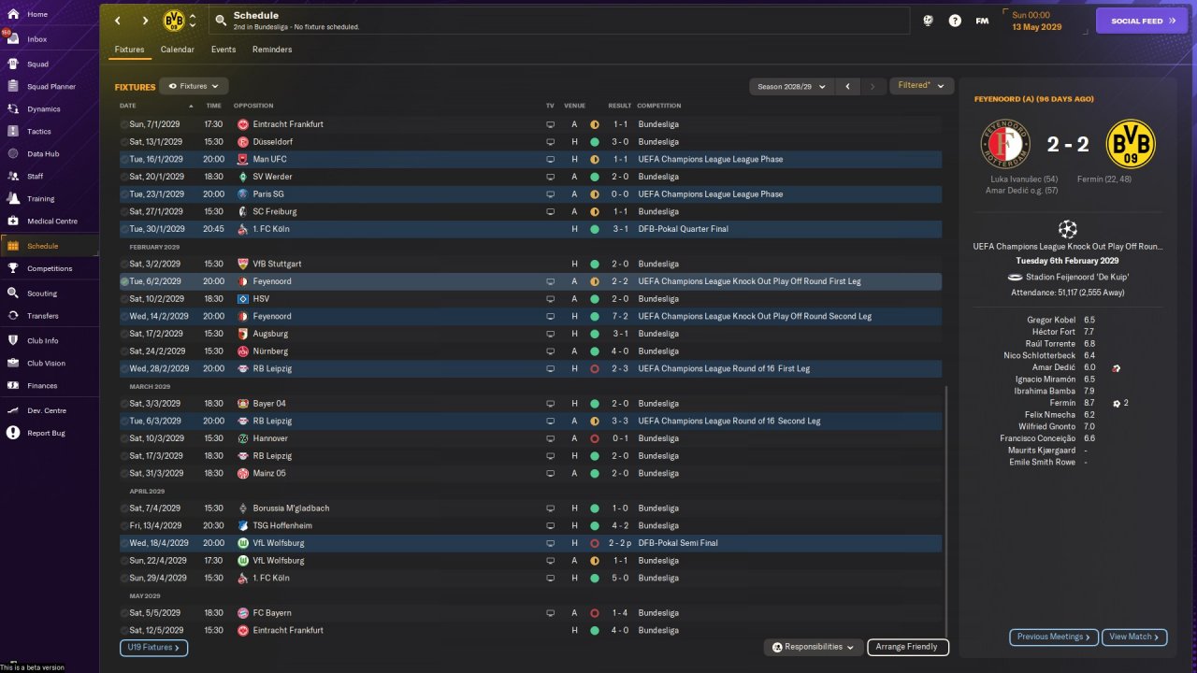Open the Dev. Centre

point(50,411)
